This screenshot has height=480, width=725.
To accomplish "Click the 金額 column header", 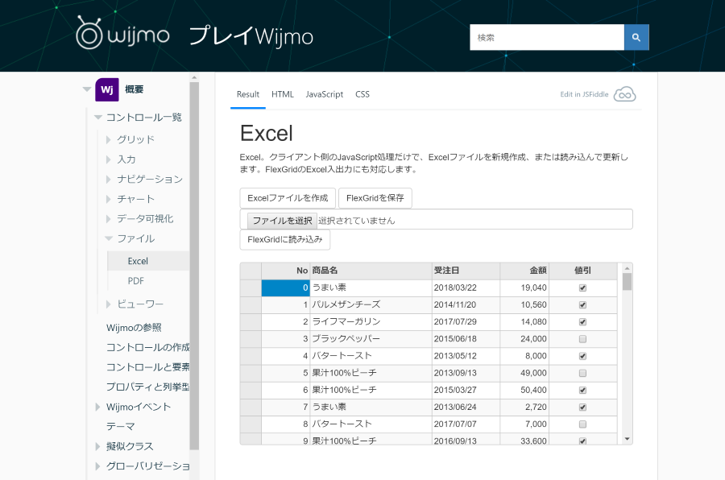I will [x=524, y=271].
